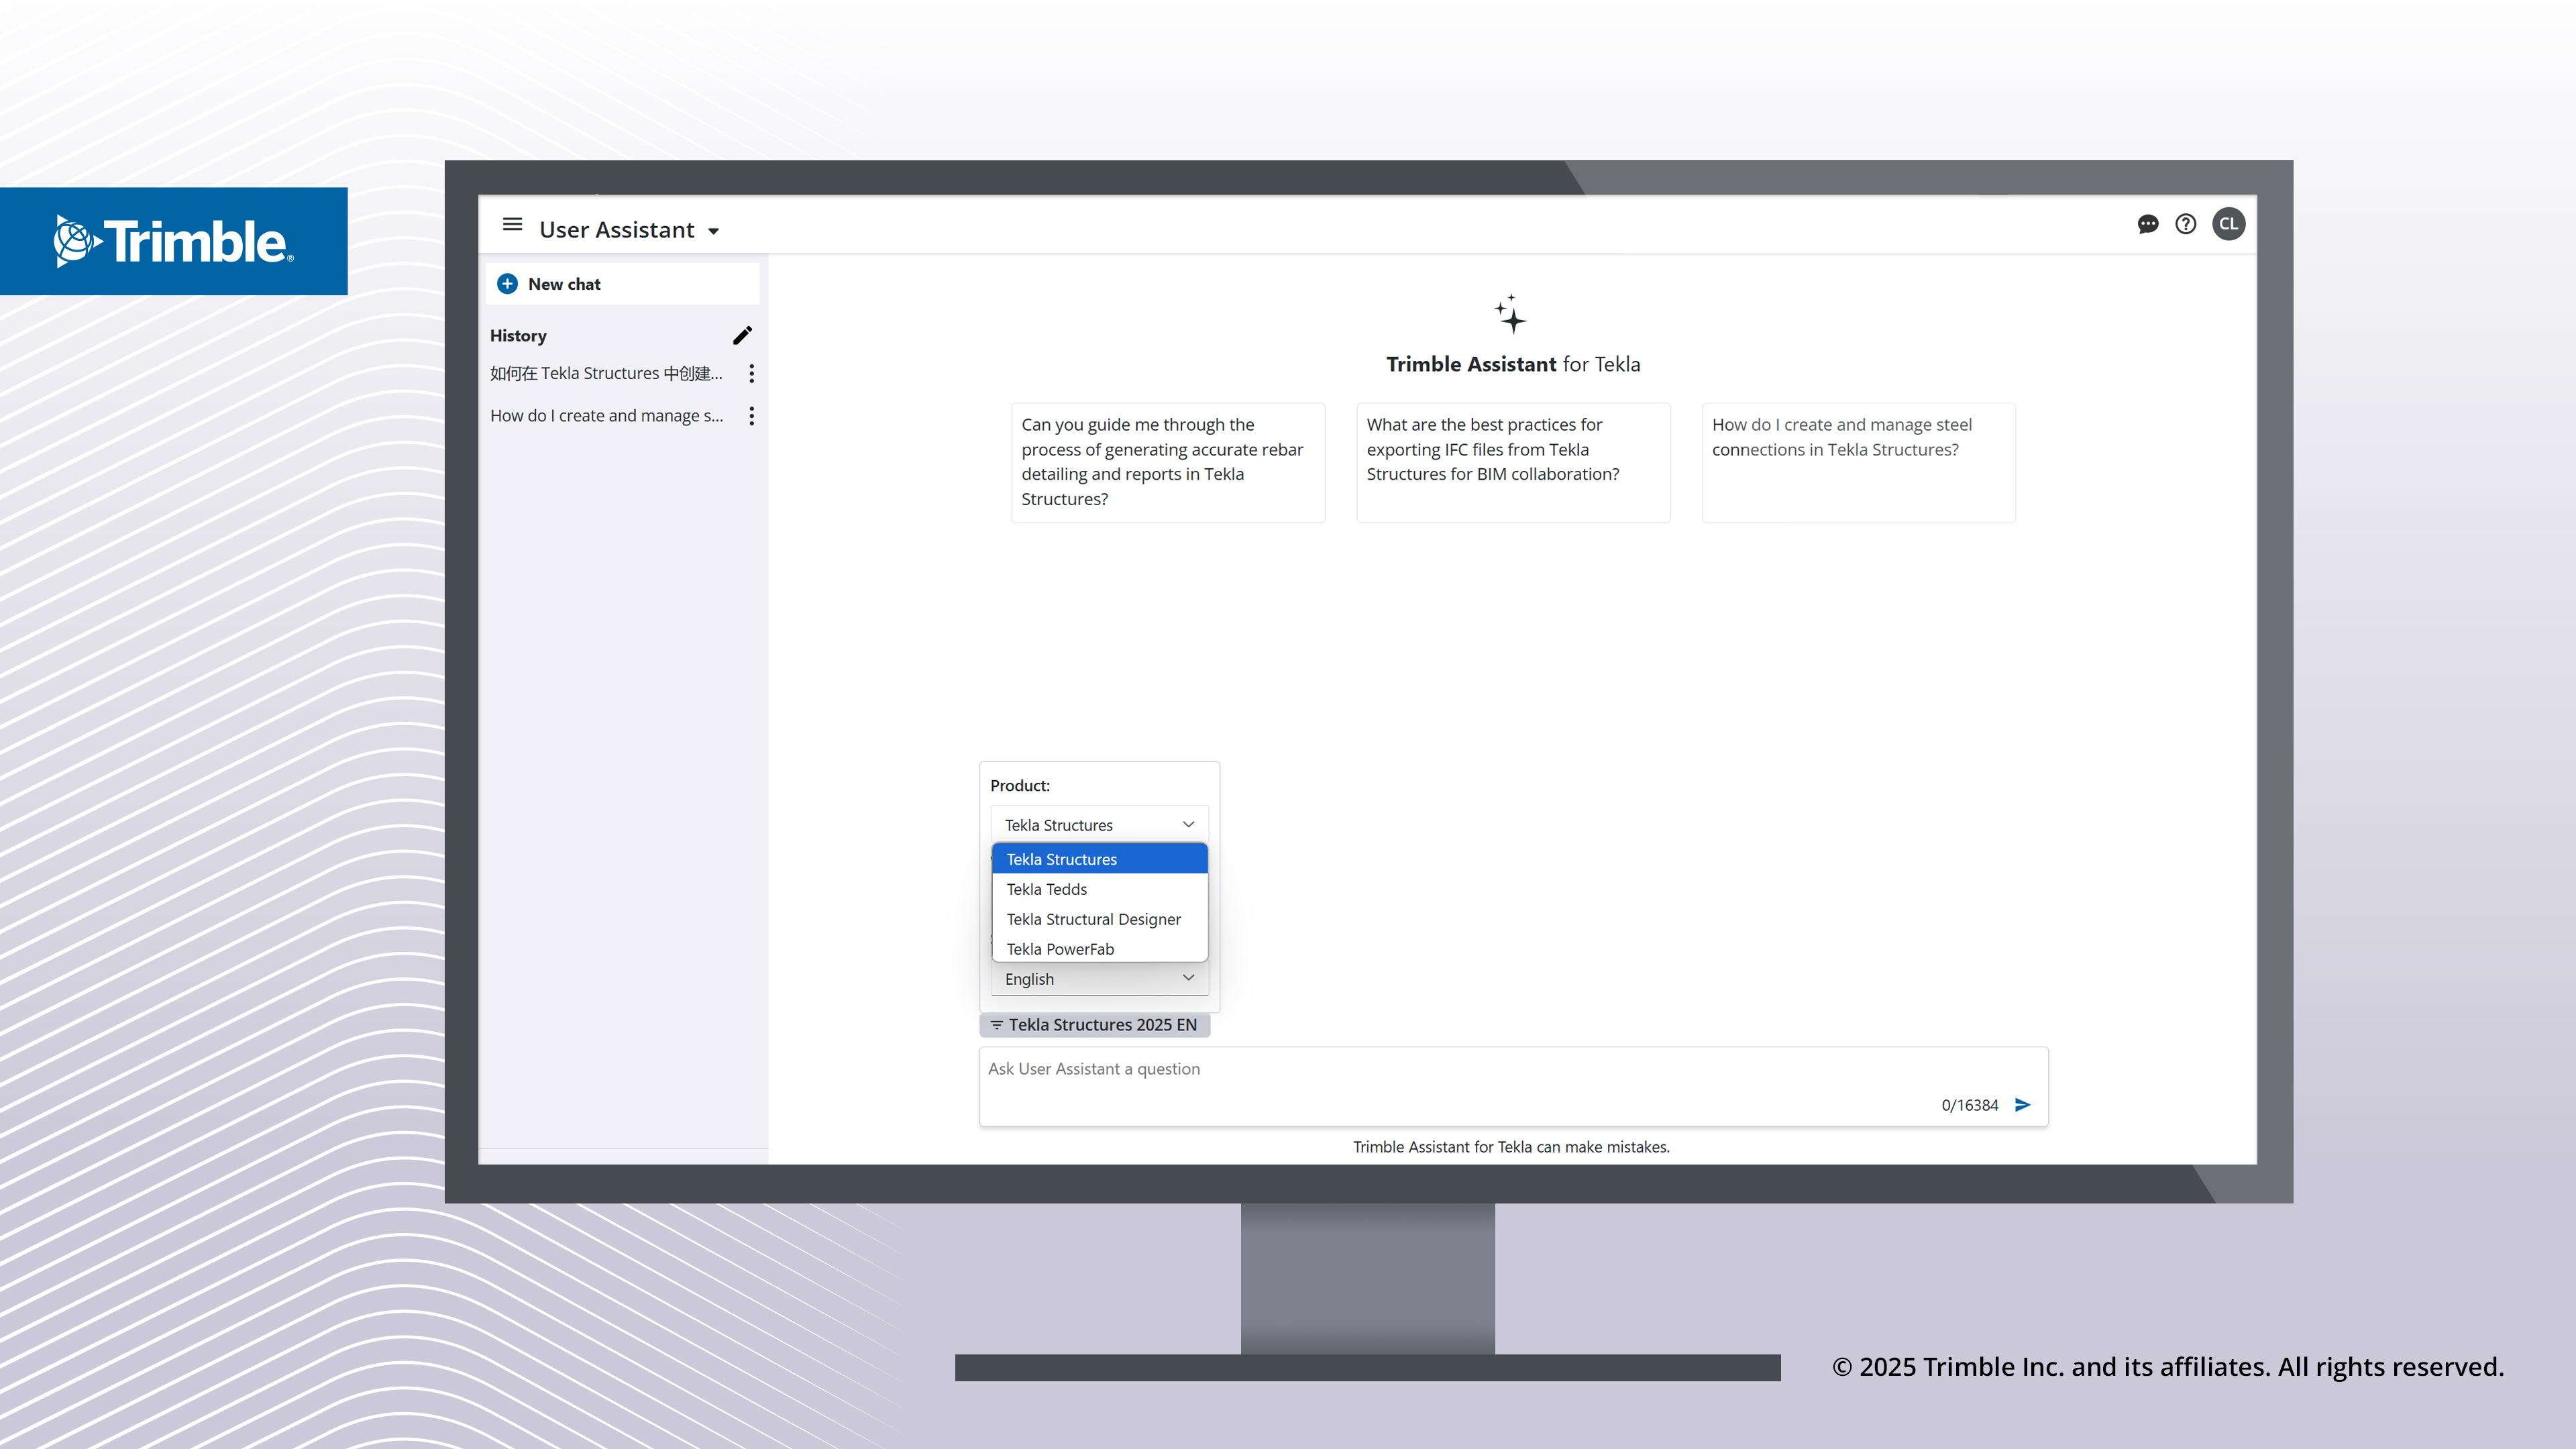This screenshot has width=2576, height=1449.
Task: Focus the Ask User Assistant question field
Action: (1513, 1086)
